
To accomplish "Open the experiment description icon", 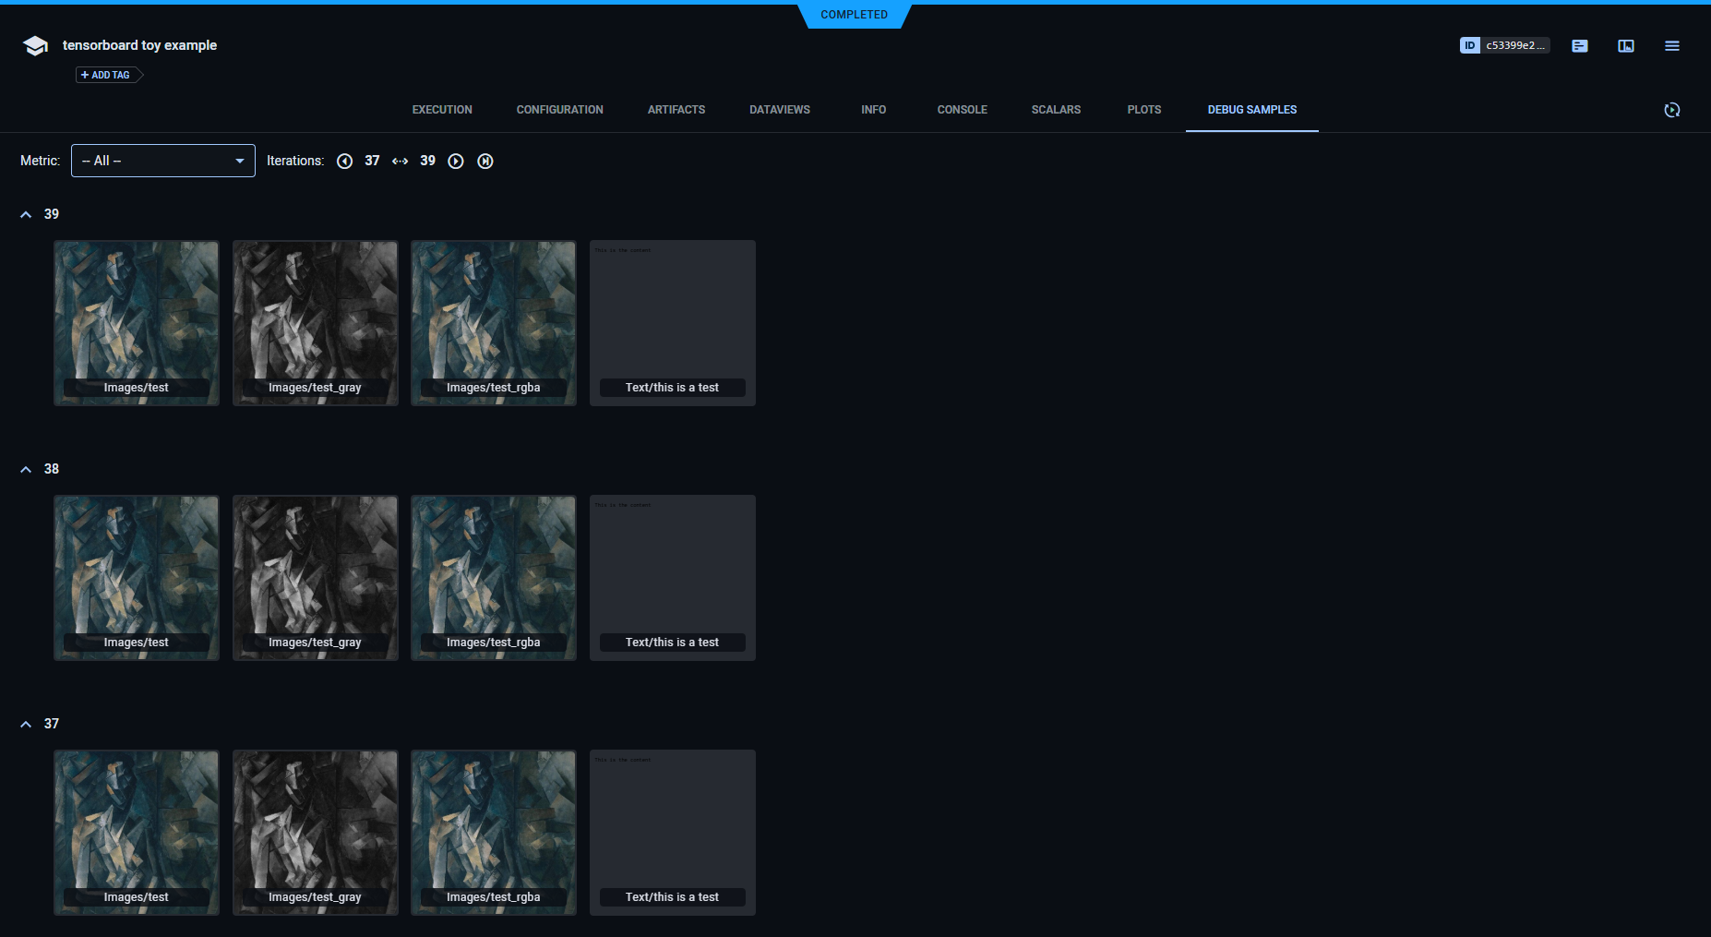I will click(x=1580, y=46).
